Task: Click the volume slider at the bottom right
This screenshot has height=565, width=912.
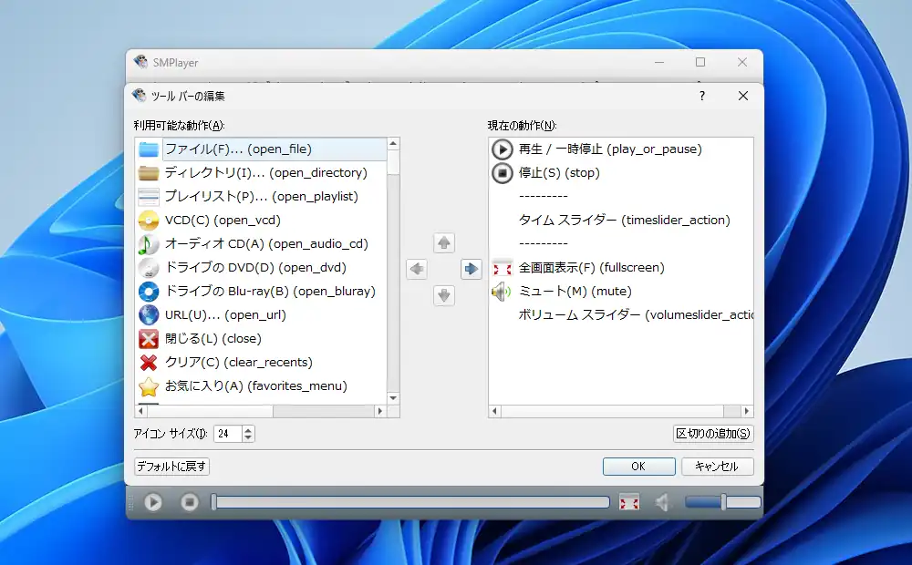Action: click(720, 501)
